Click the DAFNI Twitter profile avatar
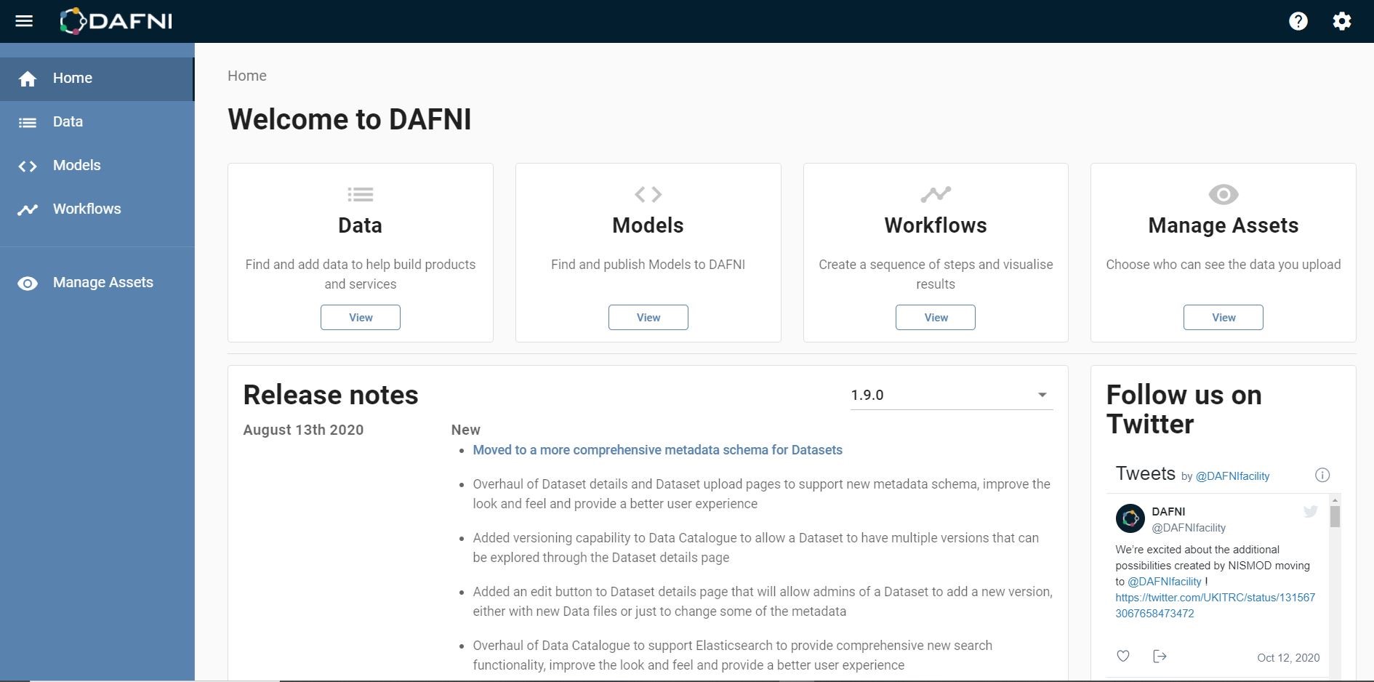Image resolution: width=1374 pixels, height=682 pixels. click(1130, 518)
